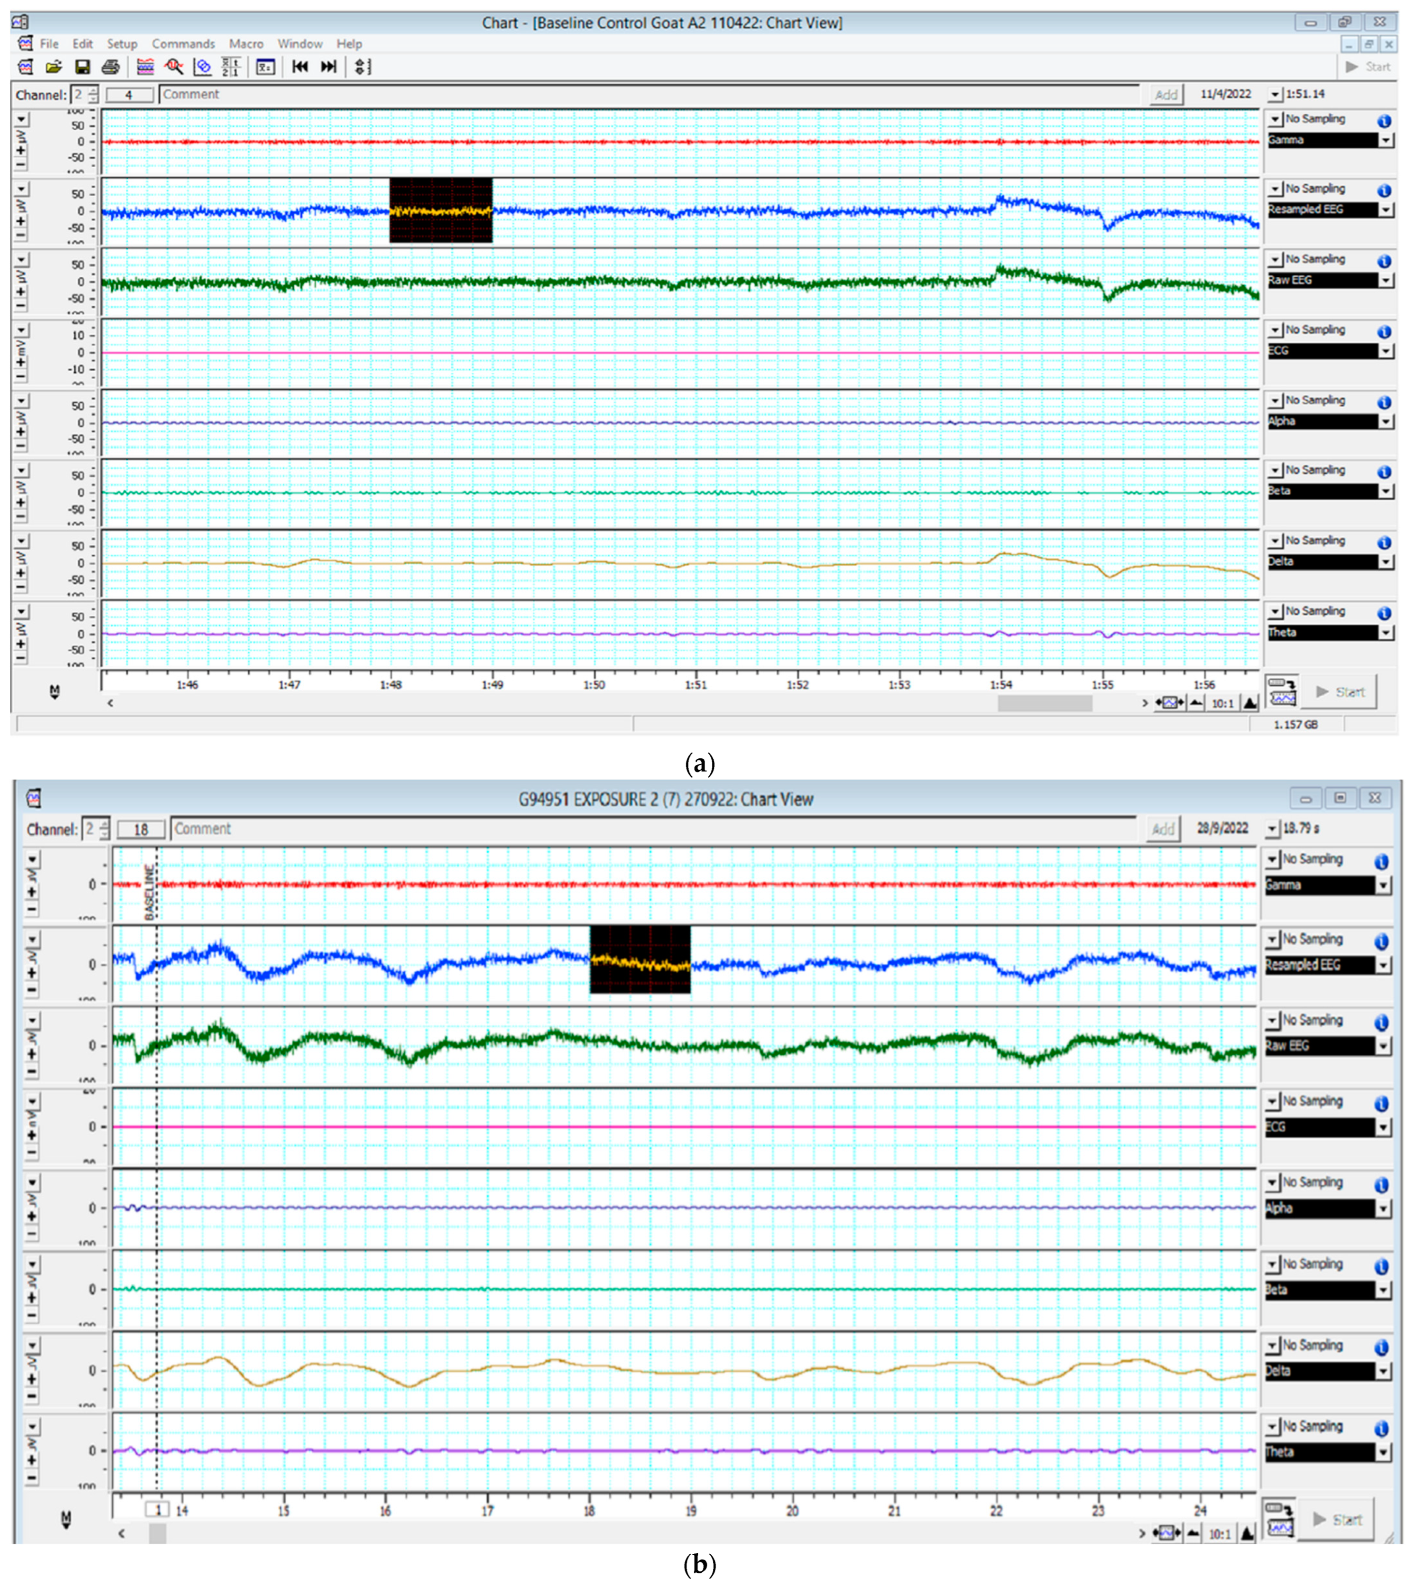Open No Sampling range arrow for ECG, Goat window

point(1275,331)
